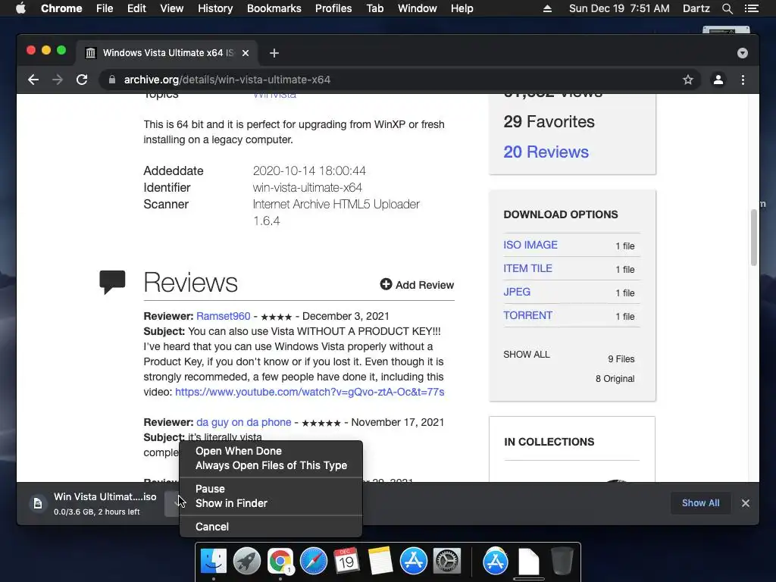
Task: Click the lock icon in the address bar
Action: (x=112, y=80)
